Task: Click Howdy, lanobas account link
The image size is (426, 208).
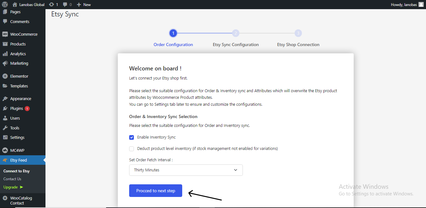Action: (x=404, y=4)
